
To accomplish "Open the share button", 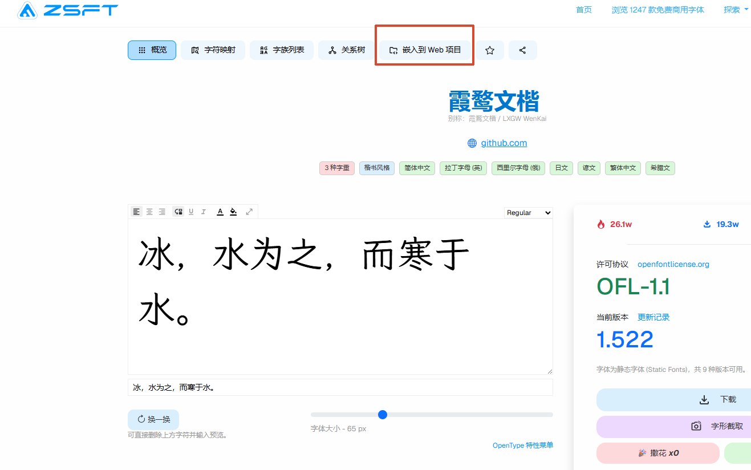I will [x=522, y=50].
